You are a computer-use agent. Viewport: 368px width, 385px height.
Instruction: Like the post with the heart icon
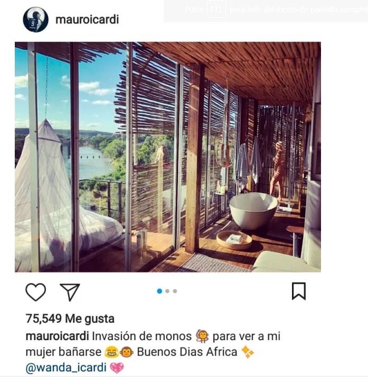coord(35,292)
